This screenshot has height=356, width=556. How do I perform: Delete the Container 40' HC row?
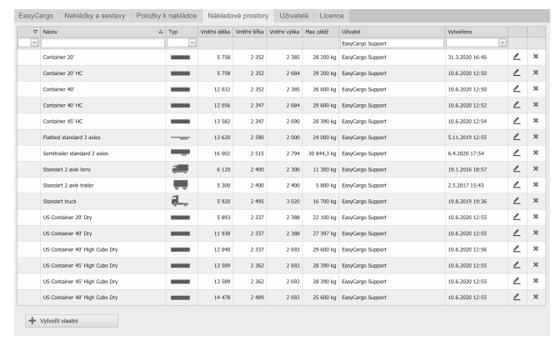click(536, 104)
